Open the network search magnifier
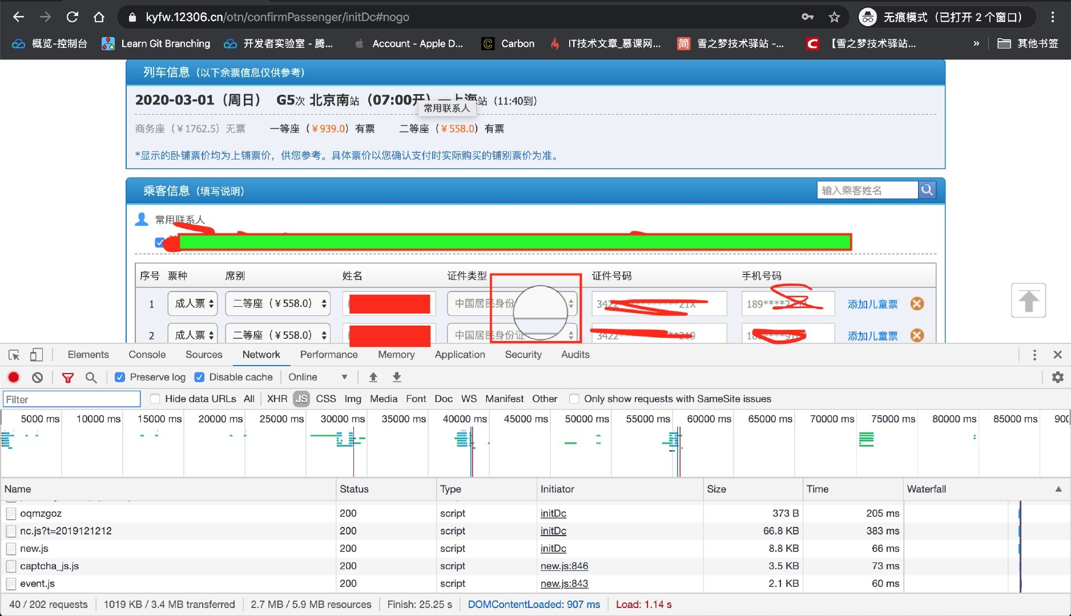This screenshot has height=616, width=1071. tap(91, 377)
